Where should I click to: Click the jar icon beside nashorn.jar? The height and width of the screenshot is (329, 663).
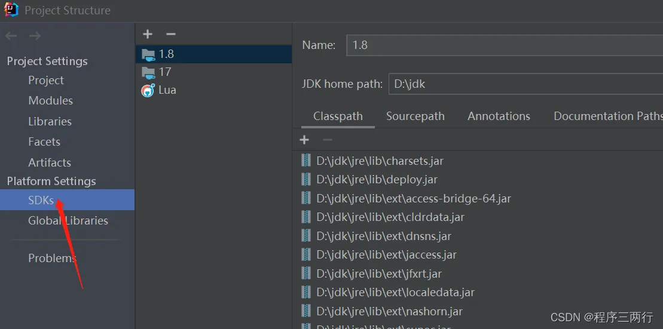[x=305, y=311]
